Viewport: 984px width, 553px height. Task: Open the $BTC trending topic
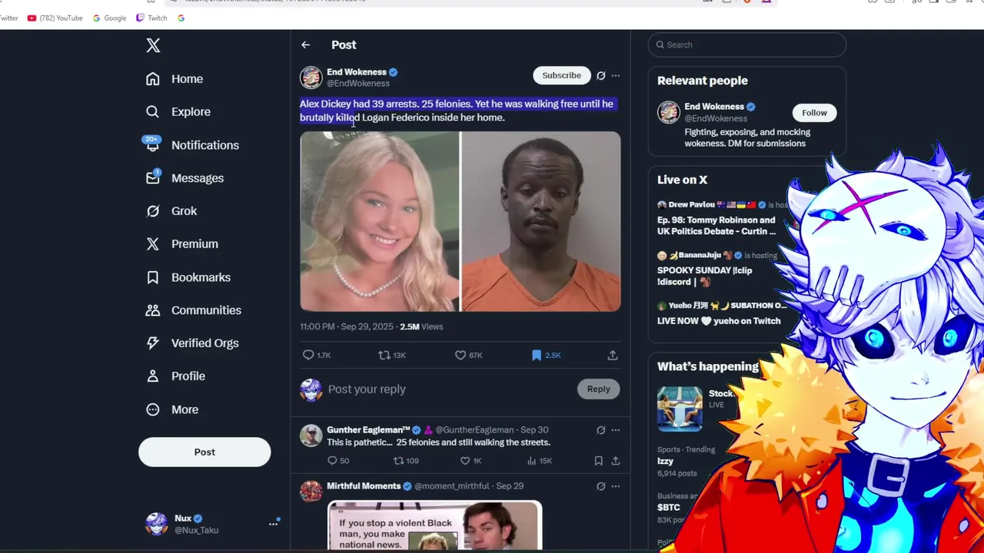point(669,508)
